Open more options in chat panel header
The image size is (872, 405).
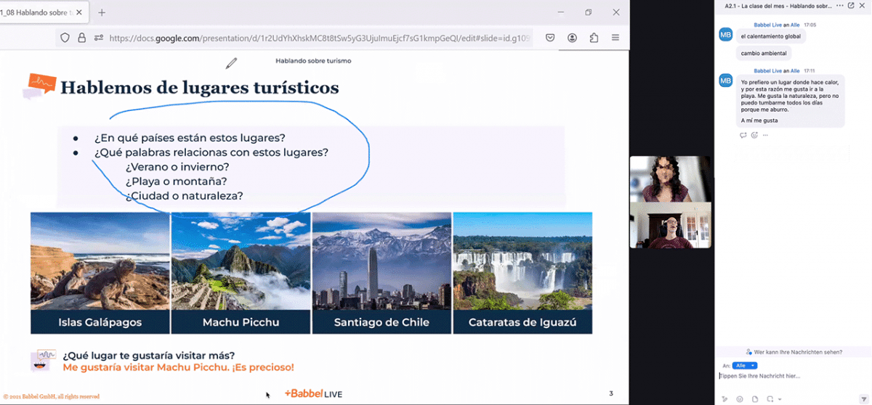point(840,6)
